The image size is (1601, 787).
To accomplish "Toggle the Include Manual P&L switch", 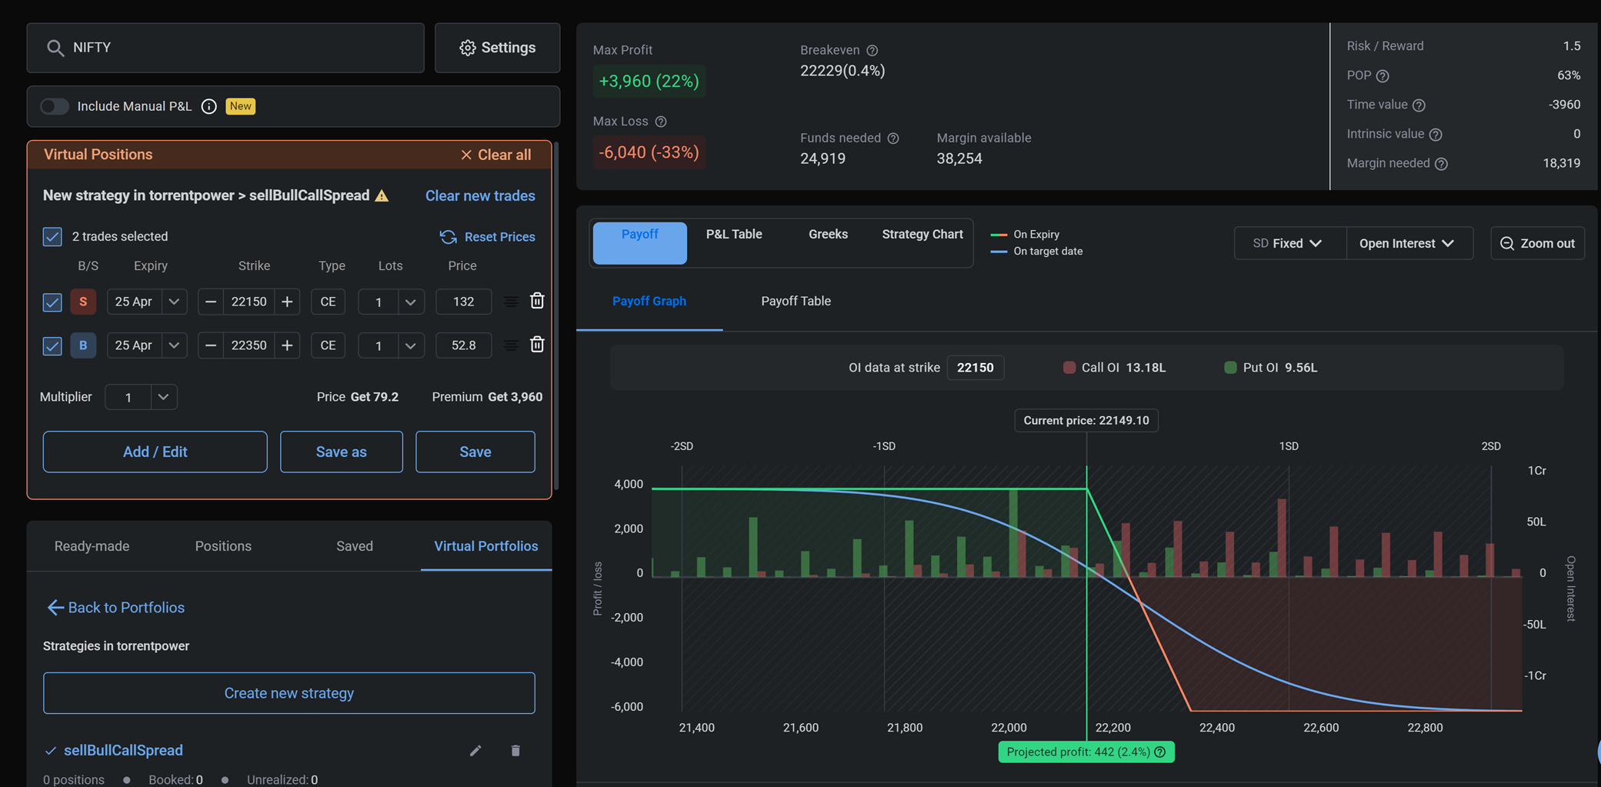I will 55,106.
